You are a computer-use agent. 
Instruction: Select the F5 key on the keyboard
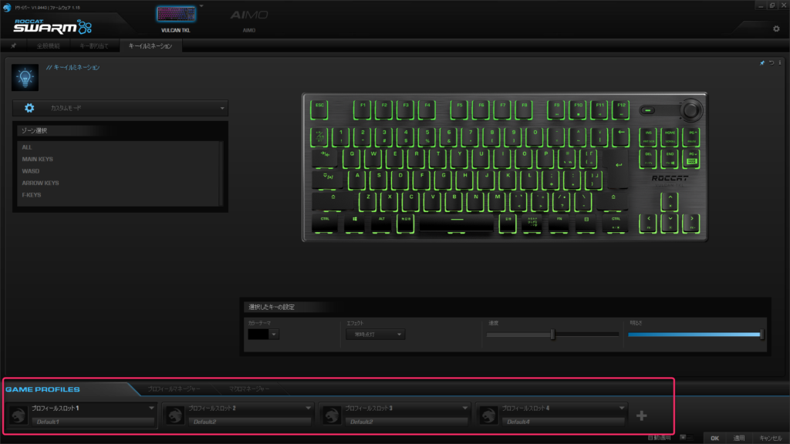pos(459,109)
